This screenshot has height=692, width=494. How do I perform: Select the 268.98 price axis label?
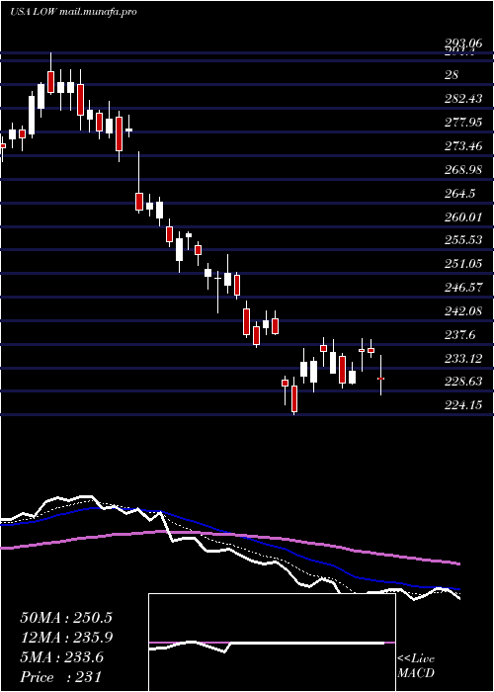click(462, 169)
